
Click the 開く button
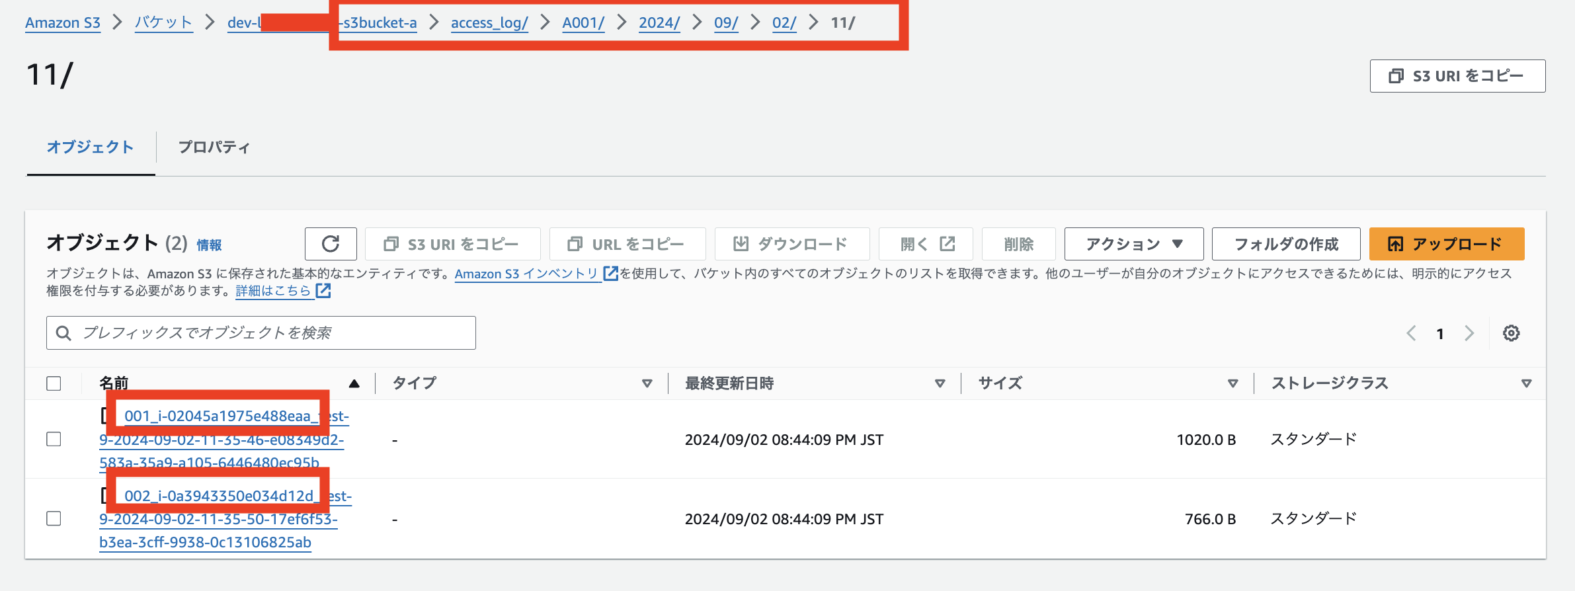pos(926,244)
